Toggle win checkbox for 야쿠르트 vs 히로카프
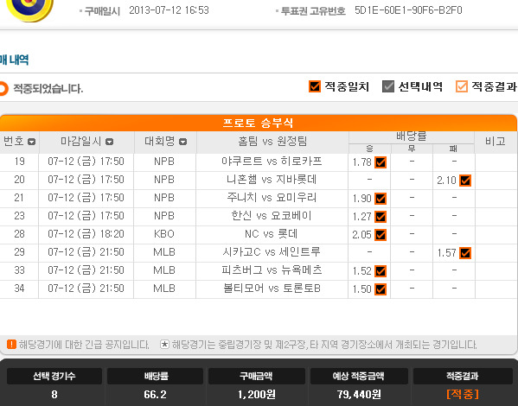Screen dimensions: 518x406 [x=381, y=162]
